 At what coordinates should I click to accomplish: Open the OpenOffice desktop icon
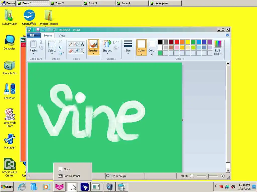(x=29, y=17)
